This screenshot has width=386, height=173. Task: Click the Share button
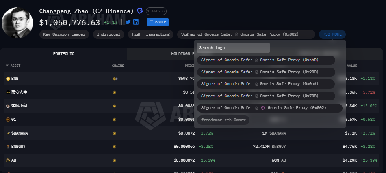pos(158,22)
